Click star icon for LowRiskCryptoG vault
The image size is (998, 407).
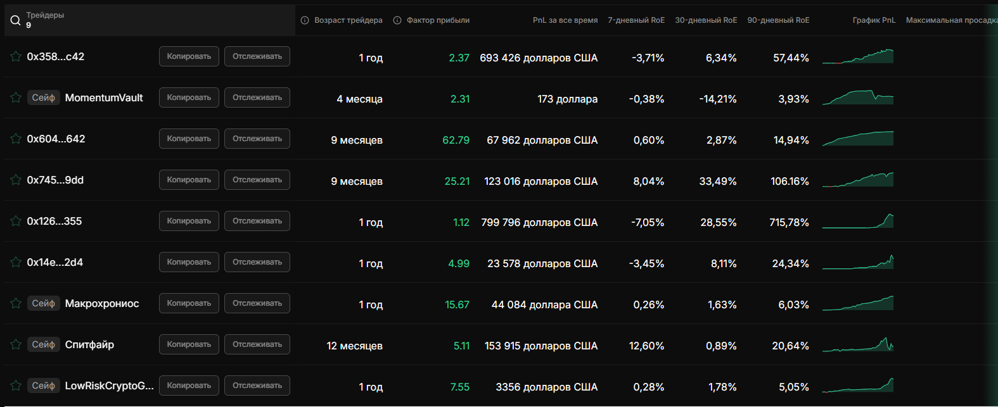tap(16, 385)
